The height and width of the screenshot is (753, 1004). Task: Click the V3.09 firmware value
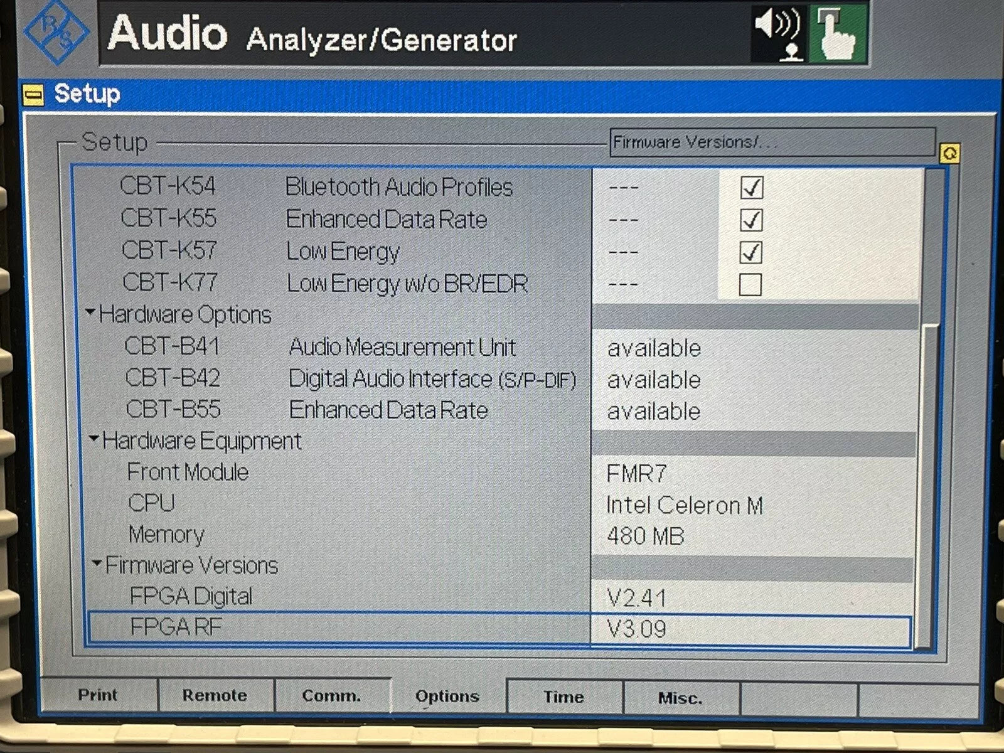pos(636,629)
